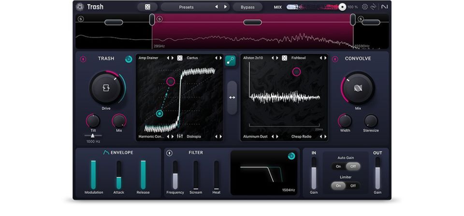Click the link modules icon between displays
Viewport: 464px width, 216px height.
231,61
